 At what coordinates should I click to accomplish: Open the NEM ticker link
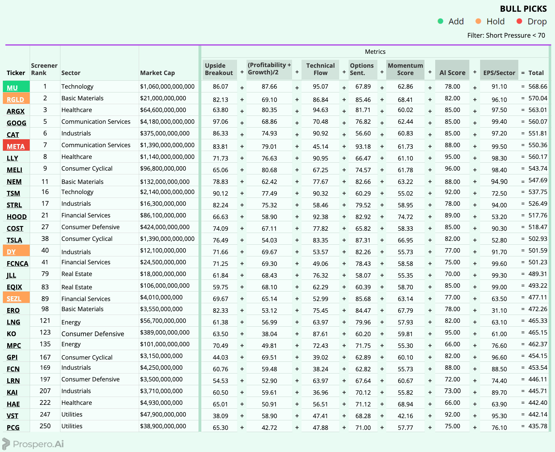(x=14, y=181)
